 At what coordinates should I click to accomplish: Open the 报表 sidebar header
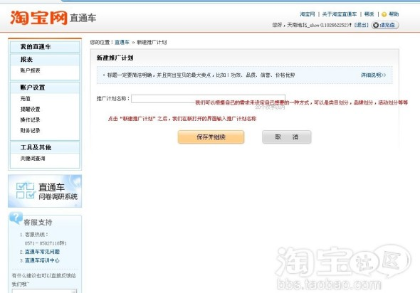point(45,60)
